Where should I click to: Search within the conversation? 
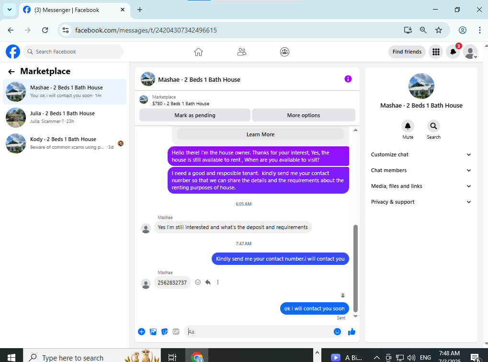[x=433, y=126]
